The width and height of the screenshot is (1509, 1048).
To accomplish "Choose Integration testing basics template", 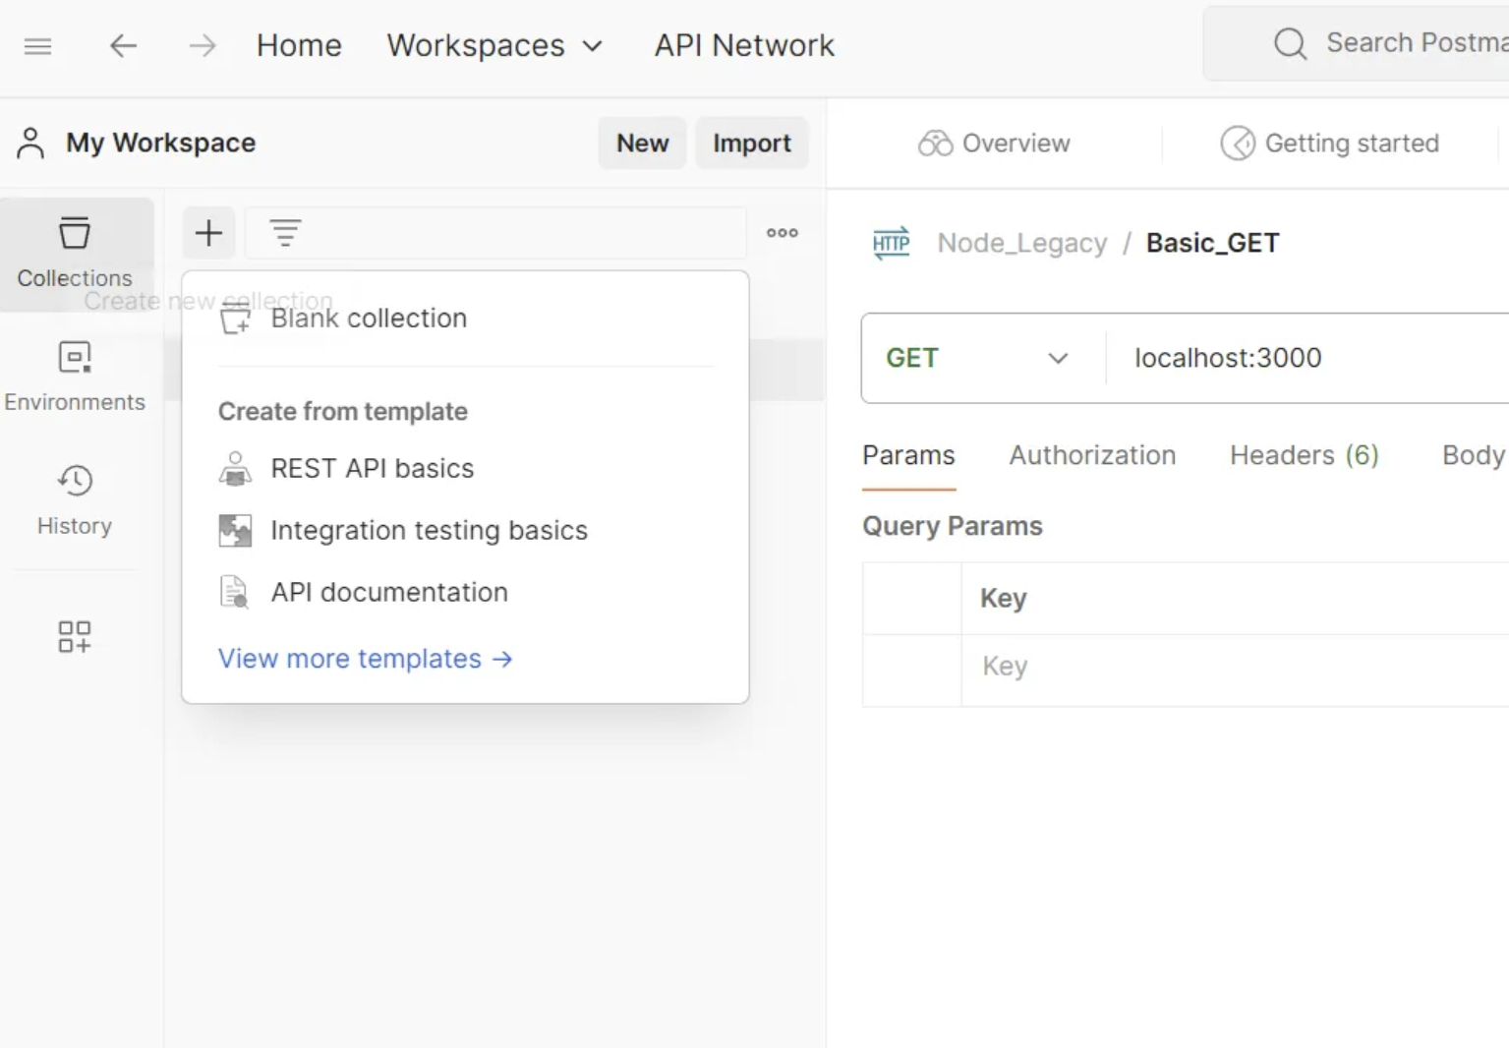I will pos(466,531).
